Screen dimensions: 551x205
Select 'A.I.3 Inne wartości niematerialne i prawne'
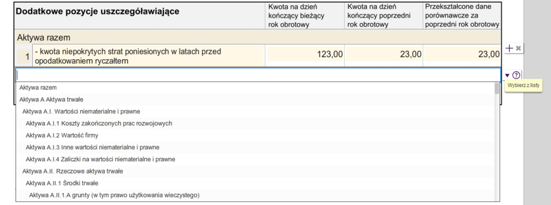(x=255, y=147)
